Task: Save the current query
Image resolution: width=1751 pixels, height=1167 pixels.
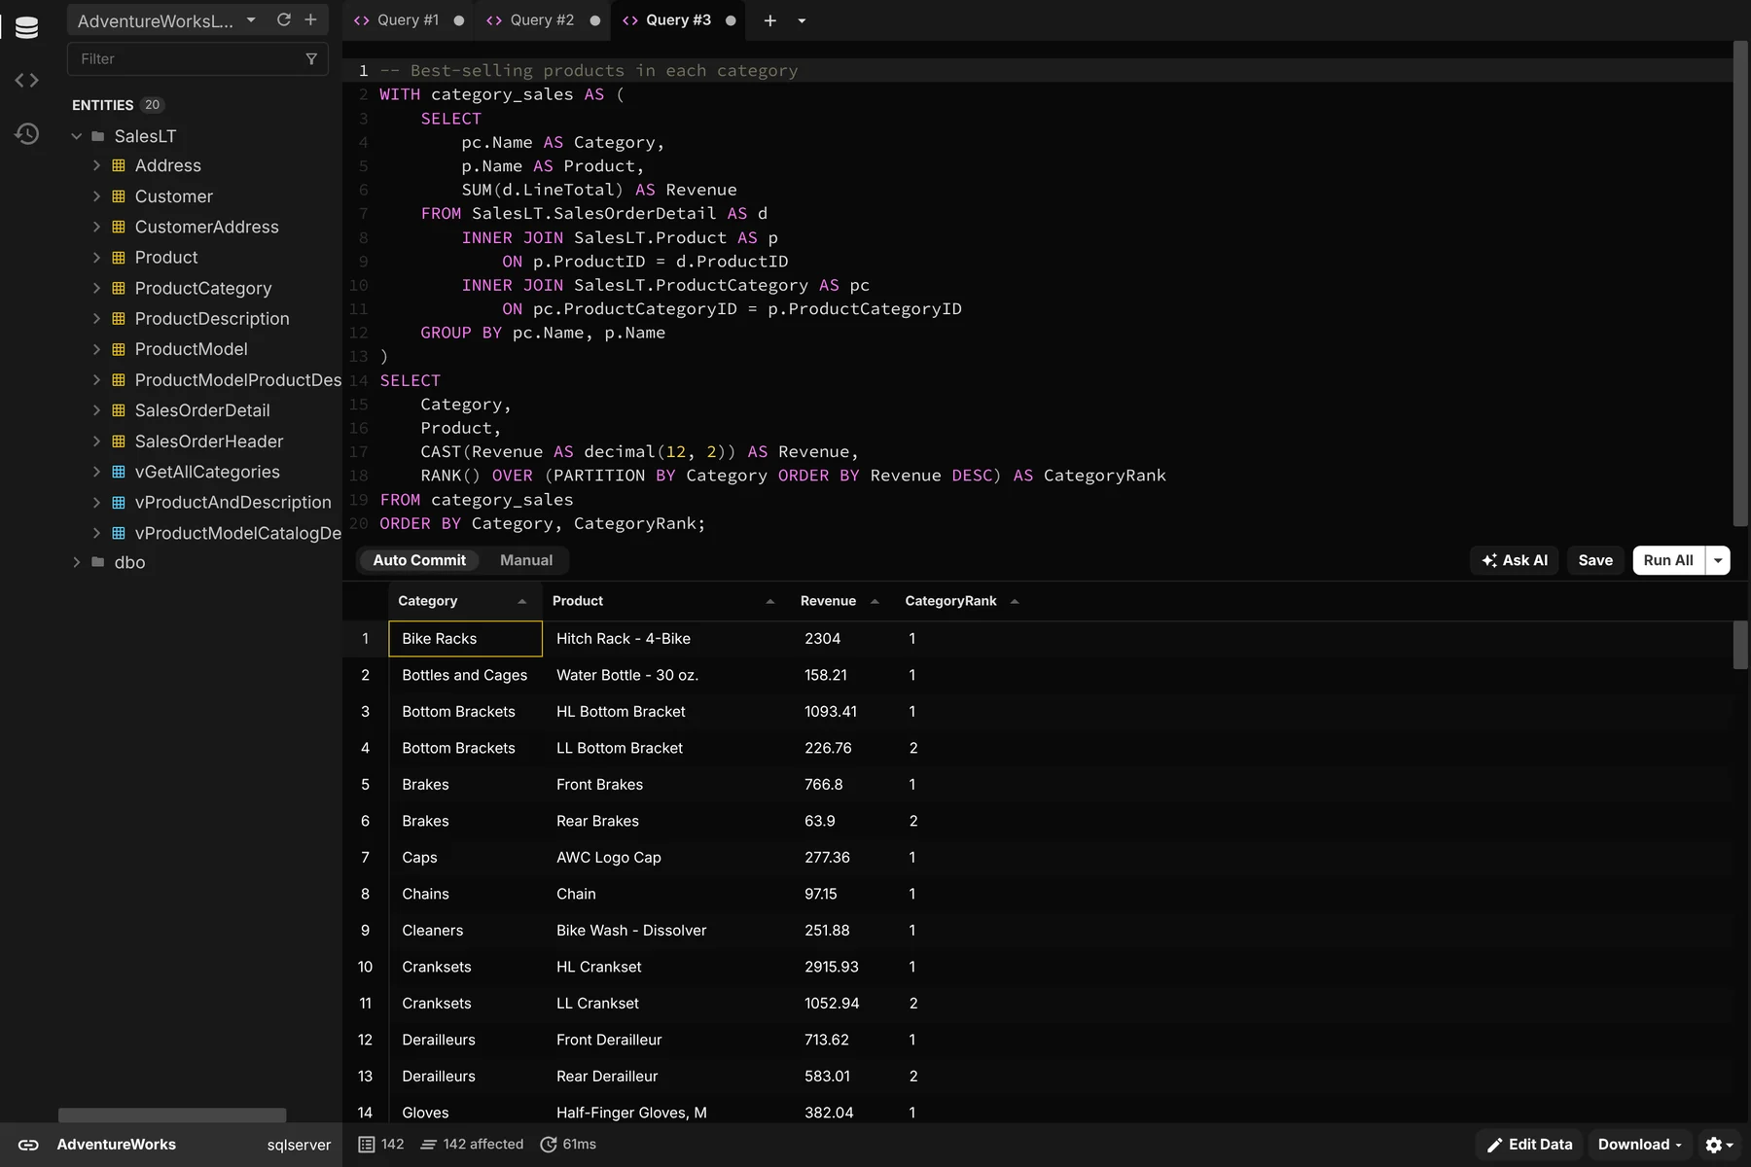Action: click(x=1595, y=560)
